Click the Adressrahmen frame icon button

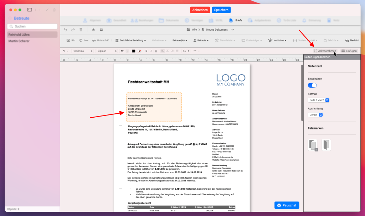(325, 51)
